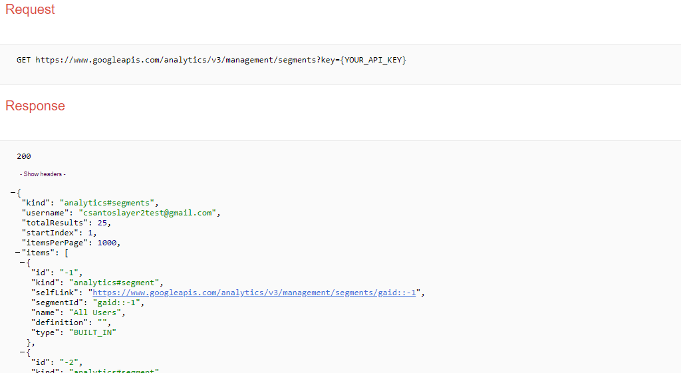Open the segments/gaid::-1 selfLink URL
Screen dimensions: 681x373
[254, 293]
